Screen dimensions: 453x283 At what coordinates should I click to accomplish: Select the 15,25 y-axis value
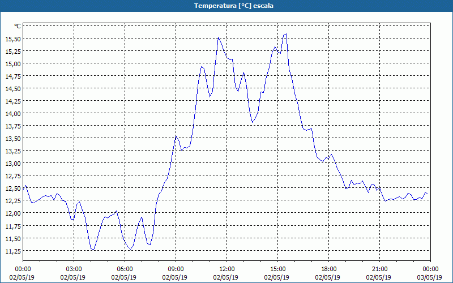(13, 51)
